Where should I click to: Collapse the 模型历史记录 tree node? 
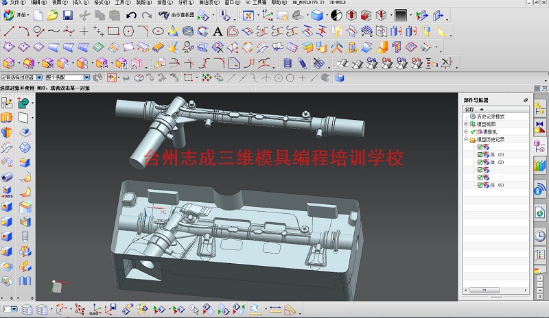click(466, 140)
